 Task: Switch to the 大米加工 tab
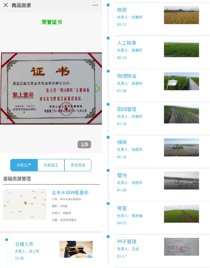point(51,165)
